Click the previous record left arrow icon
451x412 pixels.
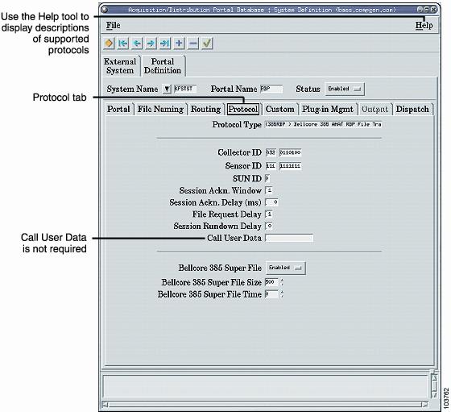pos(137,44)
